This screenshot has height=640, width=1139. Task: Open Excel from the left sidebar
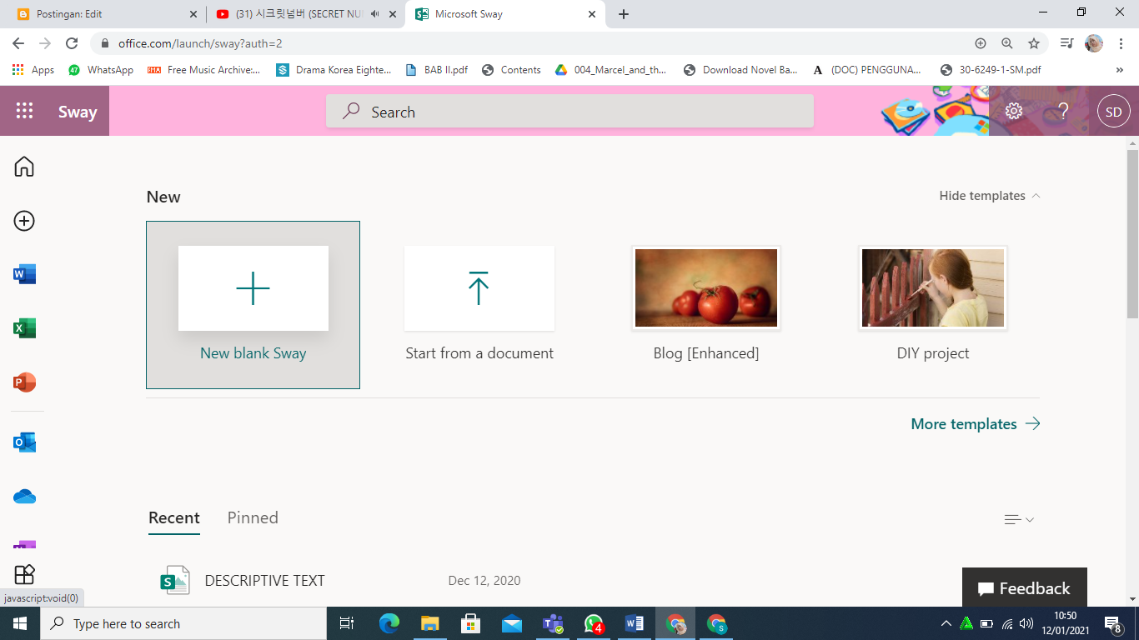click(26, 327)
